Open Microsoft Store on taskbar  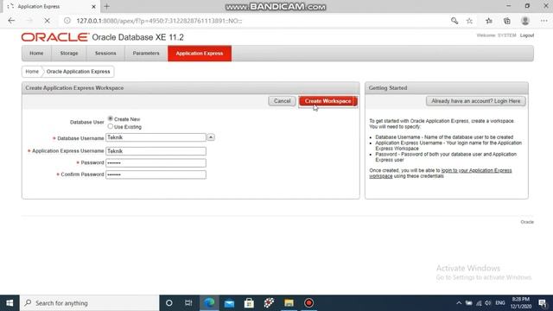[x=249, y=303]
